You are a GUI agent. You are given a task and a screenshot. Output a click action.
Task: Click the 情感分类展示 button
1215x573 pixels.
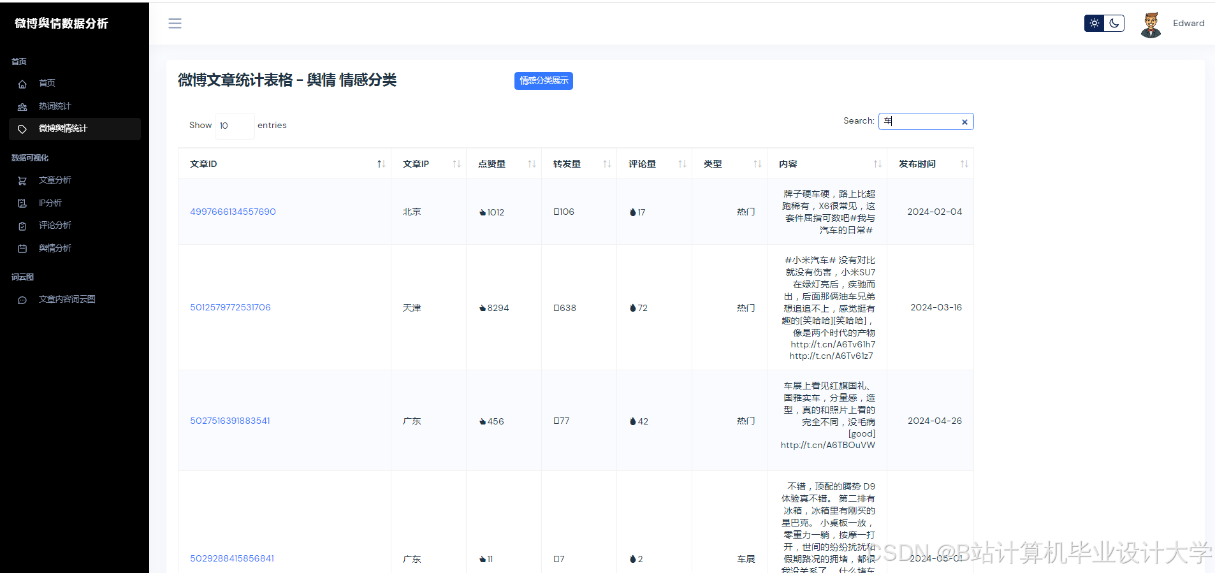coord(544,81)
